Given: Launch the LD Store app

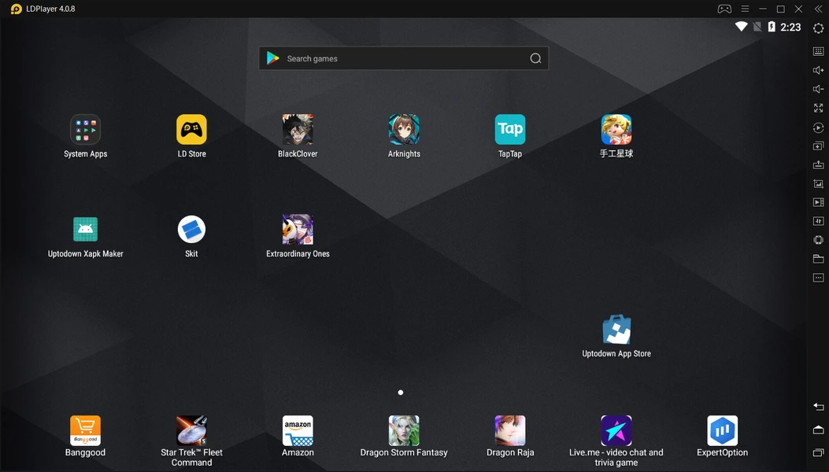Looking at the screenshot, I should [x=191, y=130].
